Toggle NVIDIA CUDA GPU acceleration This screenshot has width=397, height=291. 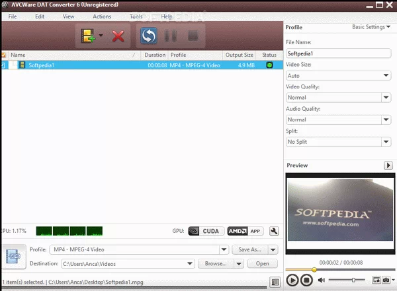(206, 231)
